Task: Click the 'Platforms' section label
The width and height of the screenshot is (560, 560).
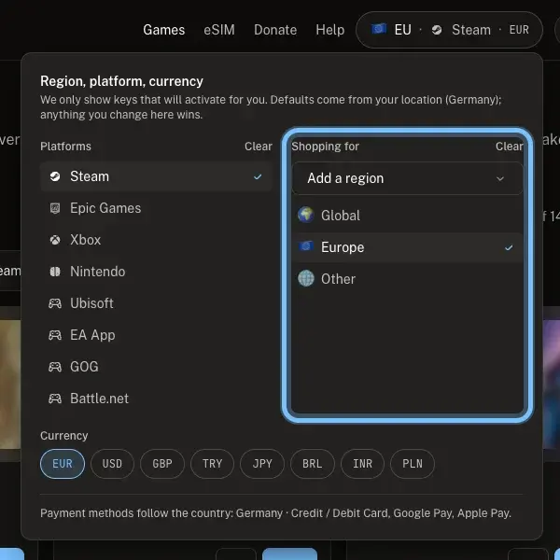Action: pyautogui.click(x=65, y=147)
